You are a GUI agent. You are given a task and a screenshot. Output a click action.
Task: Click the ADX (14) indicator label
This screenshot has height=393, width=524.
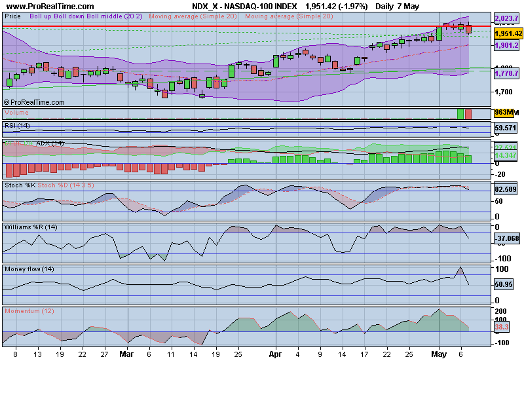[x=50, y=143]
